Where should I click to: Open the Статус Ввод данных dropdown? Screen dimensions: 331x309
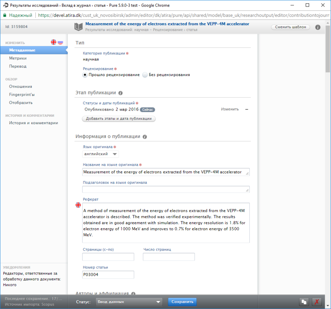[x=129, y=302]
